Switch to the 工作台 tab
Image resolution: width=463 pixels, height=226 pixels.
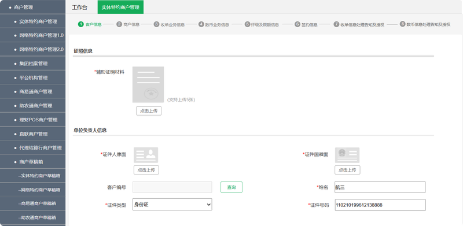pyautogui.click(x=80, y=8)
